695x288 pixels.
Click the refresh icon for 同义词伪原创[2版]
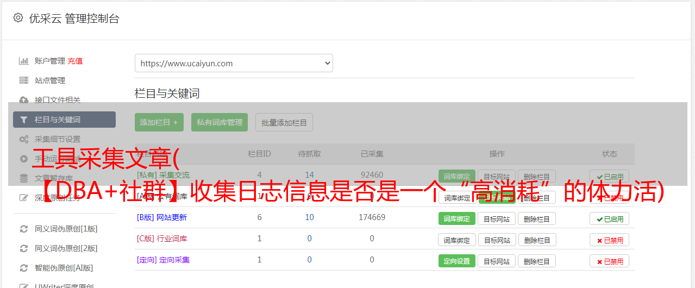tap(23, 248)
